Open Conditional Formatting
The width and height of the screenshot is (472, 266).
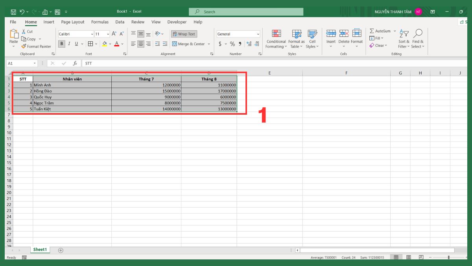276,38
